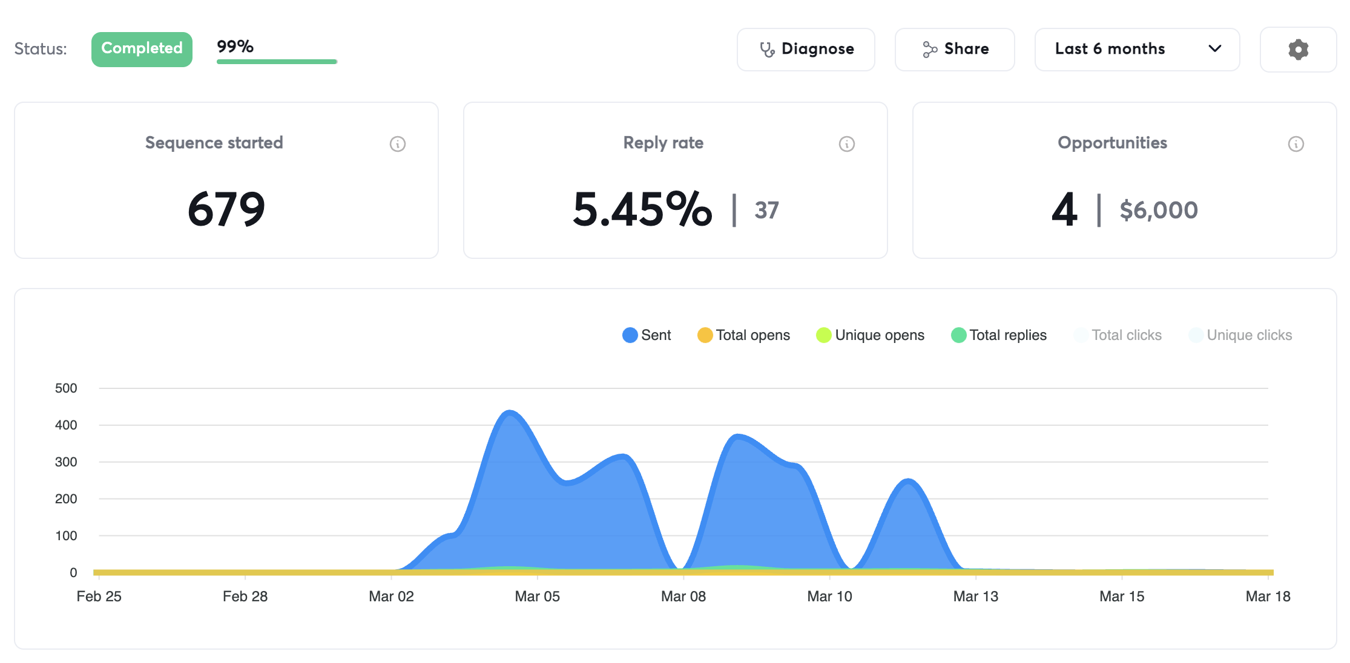Click the 400 y-axis label
1350x663 pixels.
click(x=66, y=425)
